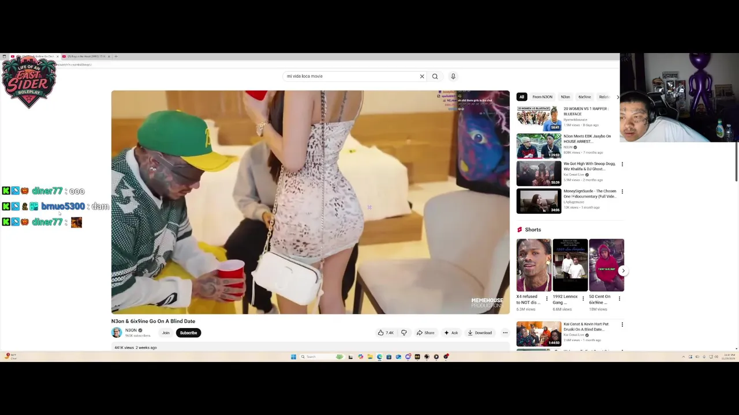Open options menu for Snoop Dogg video
The image size is (739, 415).
click(x=622, y=164)
